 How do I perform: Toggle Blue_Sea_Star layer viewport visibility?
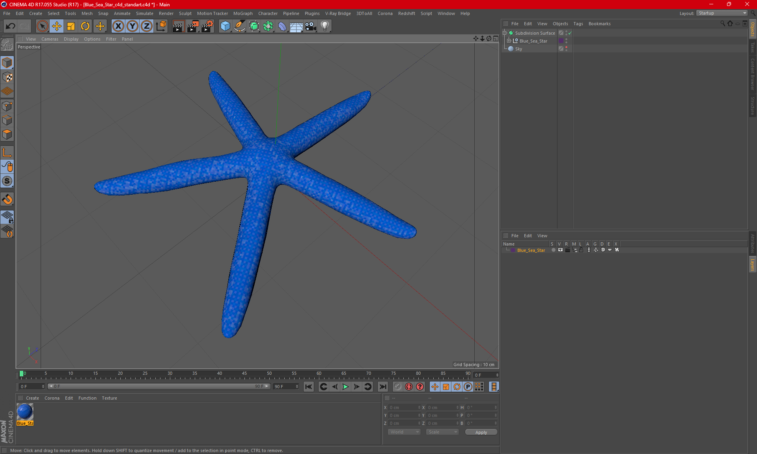click(560, 250)
